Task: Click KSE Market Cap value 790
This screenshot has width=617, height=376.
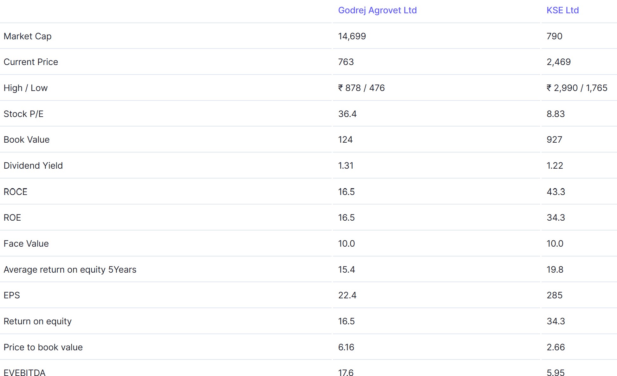Action: (x=554, y=36)
